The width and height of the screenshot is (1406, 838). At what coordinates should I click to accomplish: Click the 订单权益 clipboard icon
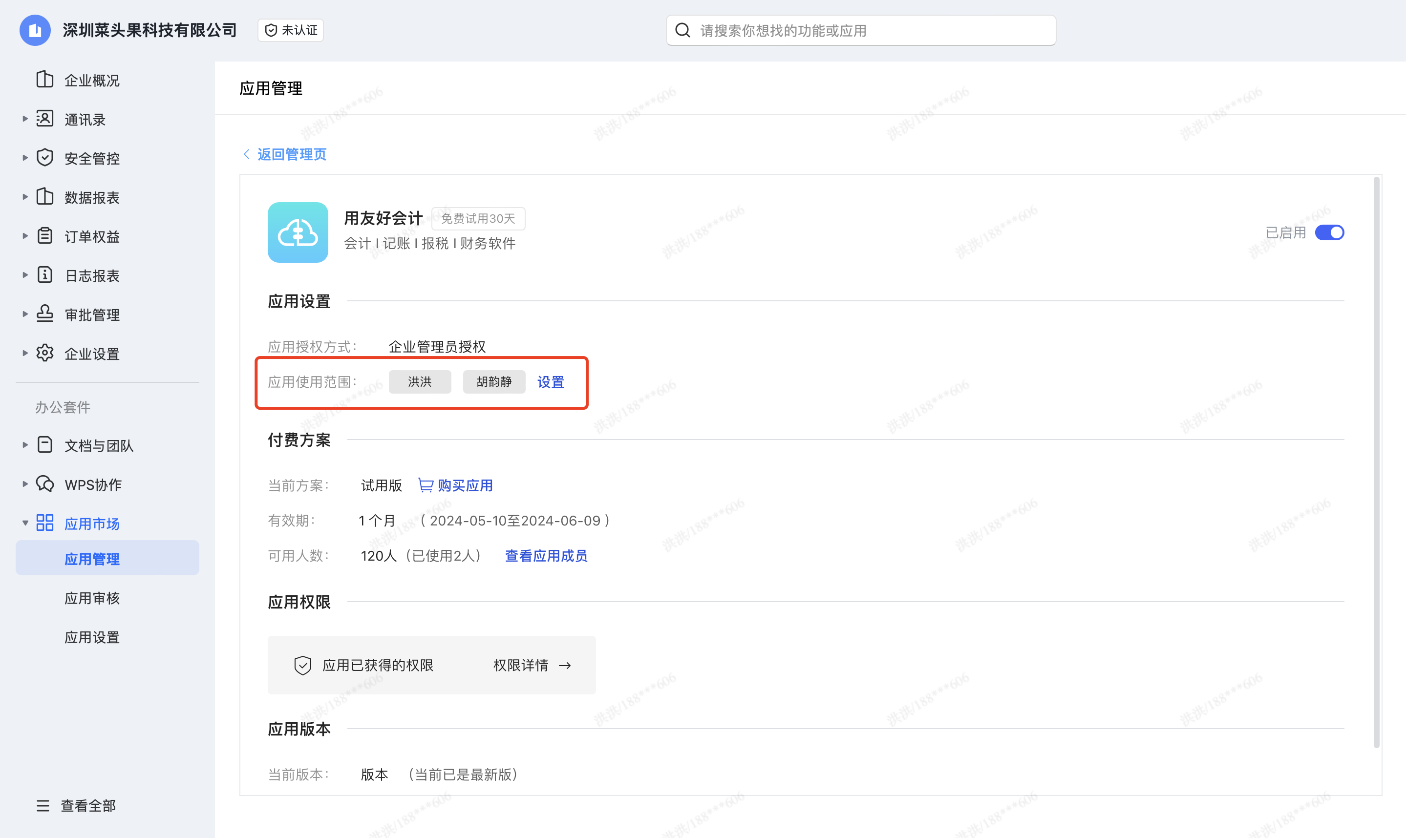pos(44,236)
